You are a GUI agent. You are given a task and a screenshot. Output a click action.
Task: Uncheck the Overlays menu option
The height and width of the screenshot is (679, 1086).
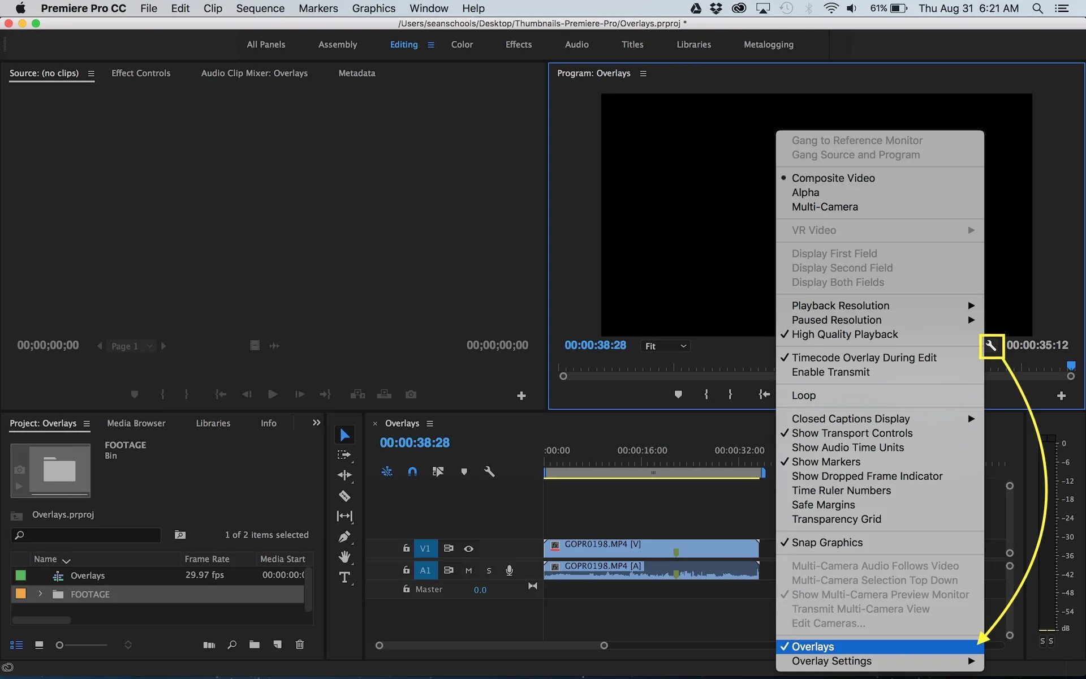(813, 647)
